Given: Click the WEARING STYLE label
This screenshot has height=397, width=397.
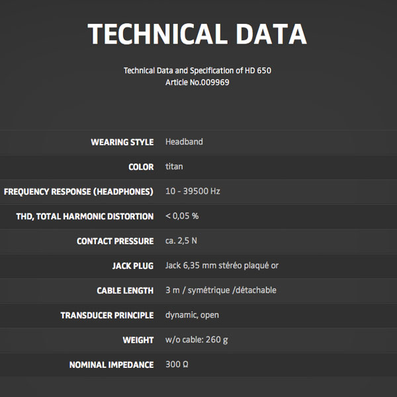Looking at the screenshot, I should (122, 142).
